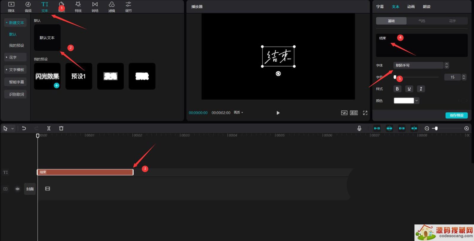
Task: Mute the main video track audio
Action: (x=17, y=189)
